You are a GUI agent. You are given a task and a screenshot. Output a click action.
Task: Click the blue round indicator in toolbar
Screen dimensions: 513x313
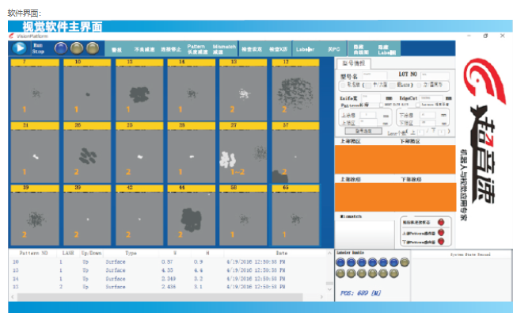[61, 48]
